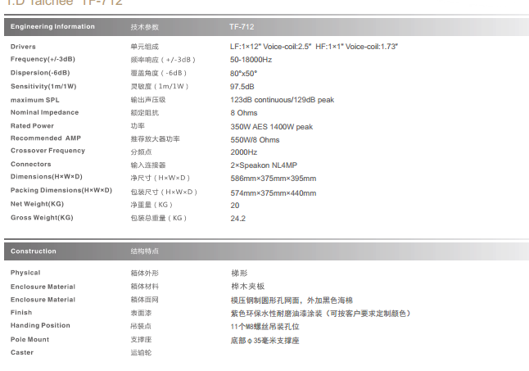Click 'Enclosure Material' label beside 箱体材料
The width and height of the screenshot is (529, 371).
tap(43, 287)
